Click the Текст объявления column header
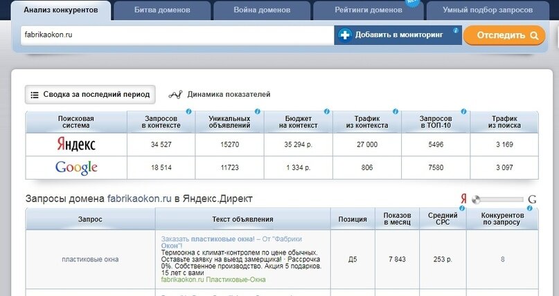559x296 pixels. coord(242,219)
